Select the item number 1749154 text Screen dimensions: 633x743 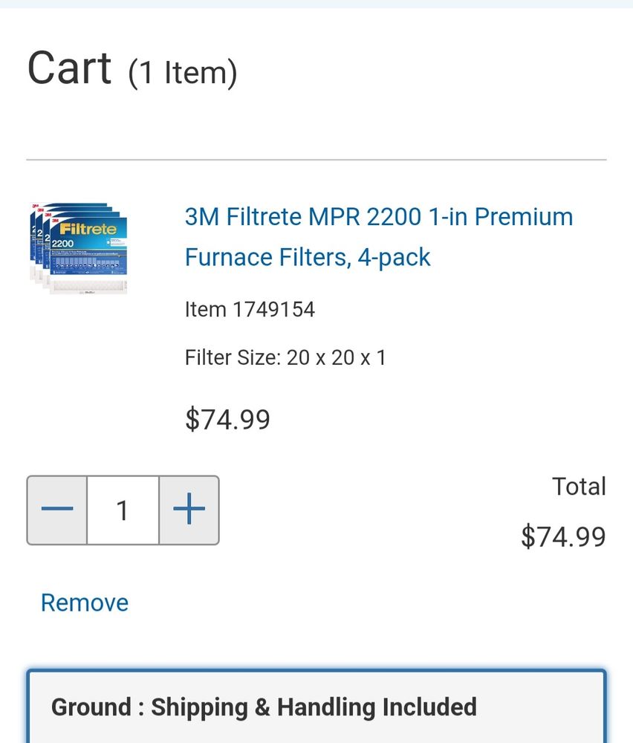250,309
